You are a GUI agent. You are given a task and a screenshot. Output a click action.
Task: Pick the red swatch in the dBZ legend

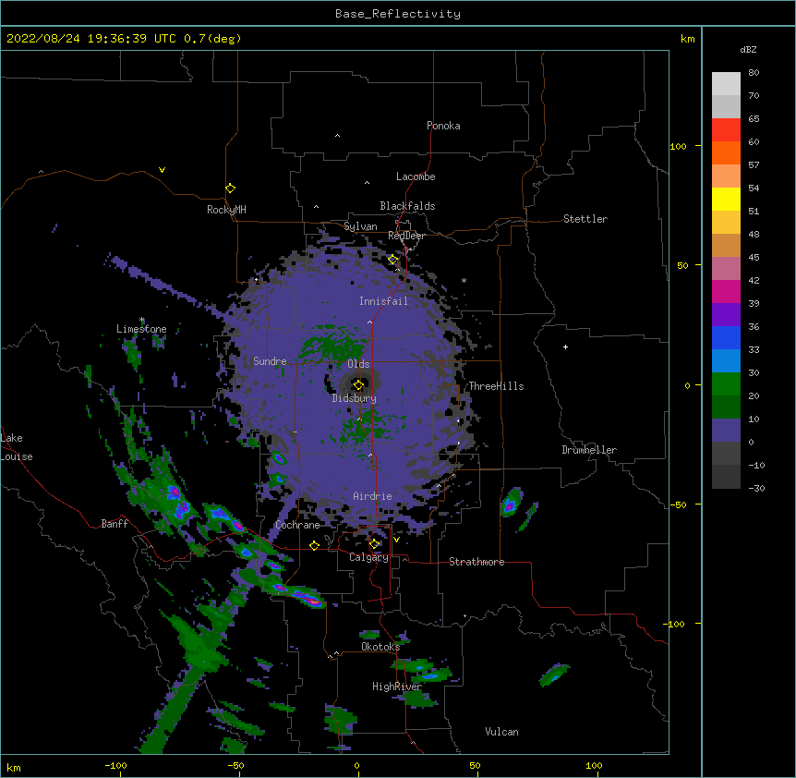726,129
